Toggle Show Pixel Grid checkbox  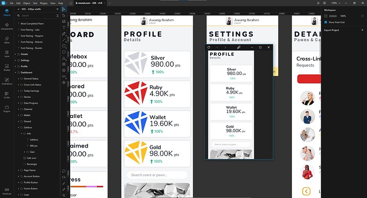[326, 22]
